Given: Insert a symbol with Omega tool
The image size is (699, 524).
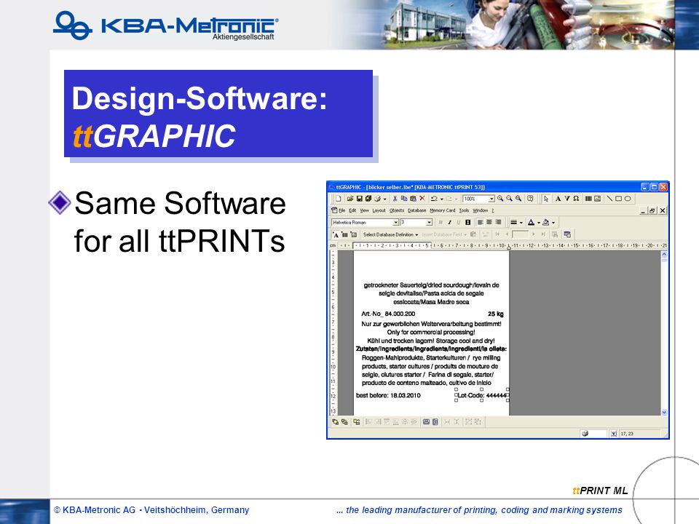Looking at the screenshot, I should point(576,199).
